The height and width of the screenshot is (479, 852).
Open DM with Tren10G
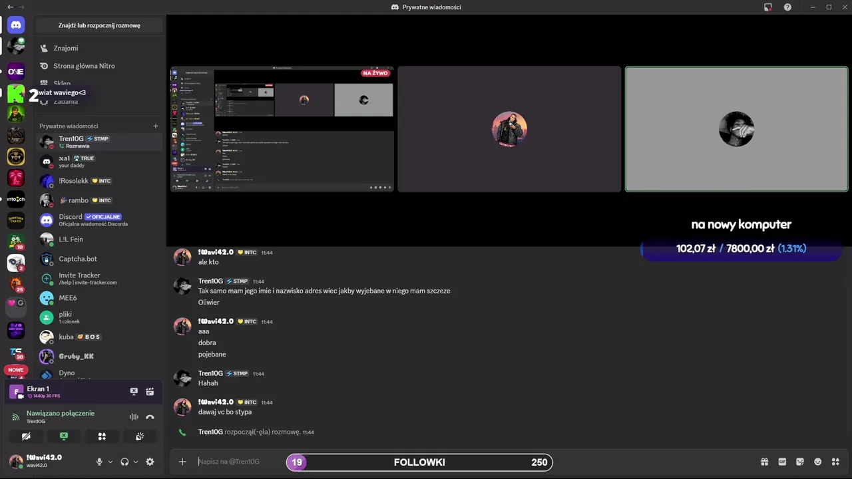pos(99,142)
